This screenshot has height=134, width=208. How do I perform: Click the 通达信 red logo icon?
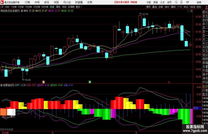tap(2, 2)
